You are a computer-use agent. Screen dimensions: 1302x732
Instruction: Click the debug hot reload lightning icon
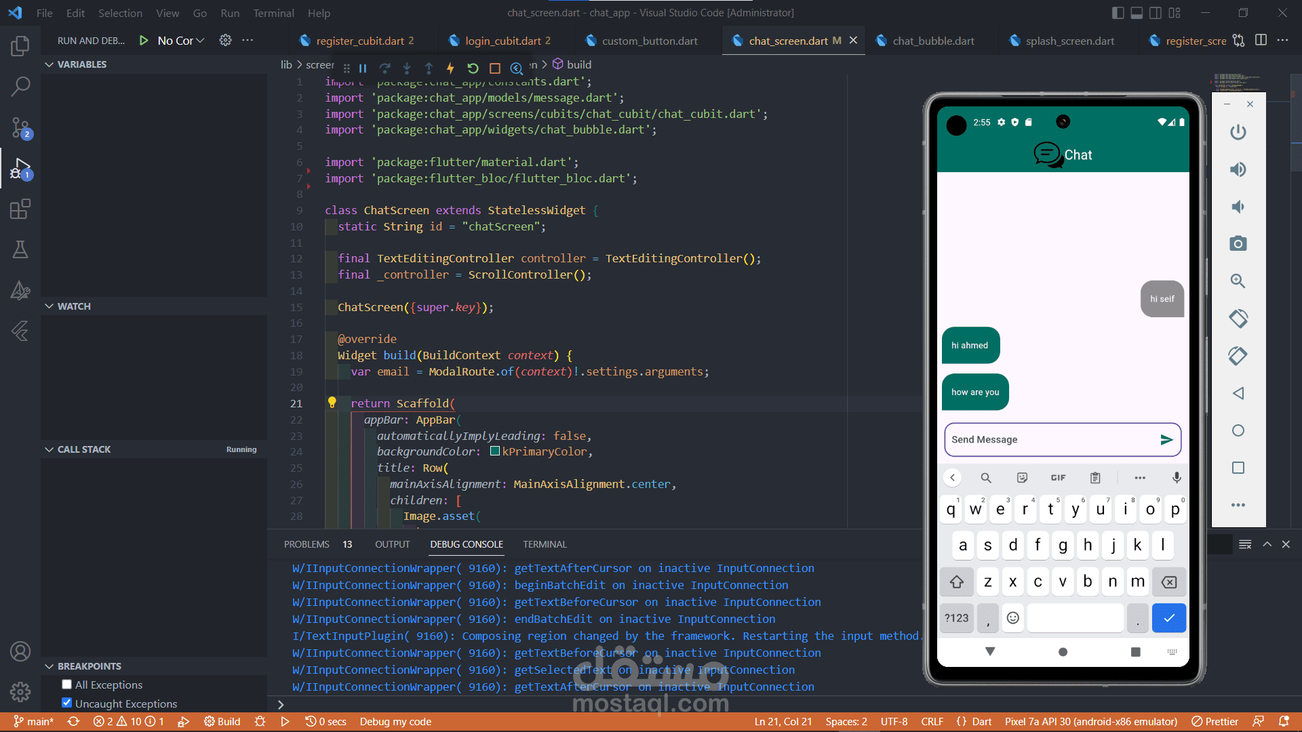tap(450, 68)
